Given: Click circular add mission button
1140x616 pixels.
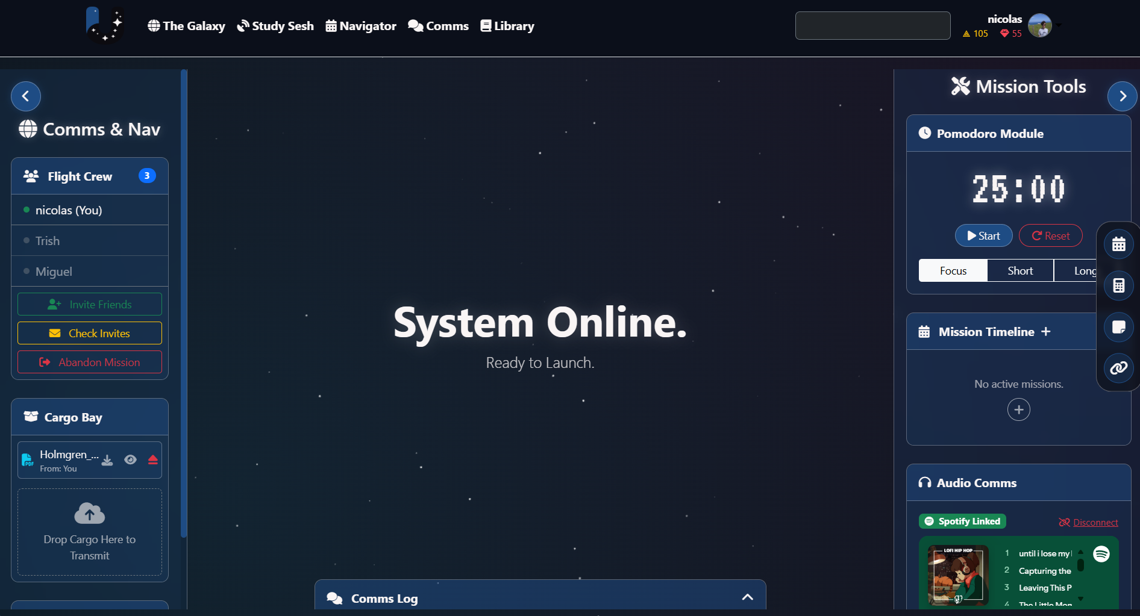Looking at the screenshot, I should click(x=1019, y=410).
